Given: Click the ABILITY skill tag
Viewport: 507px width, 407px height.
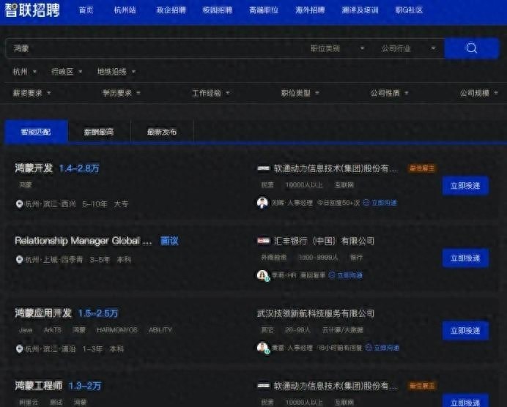Looking at the screenshot, I should click(x=160, y=330).
